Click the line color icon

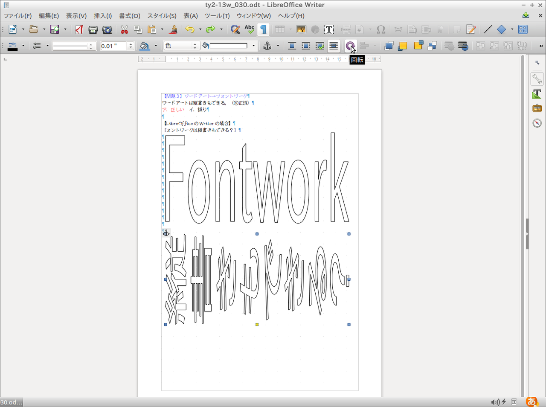(x=13, y=46)
